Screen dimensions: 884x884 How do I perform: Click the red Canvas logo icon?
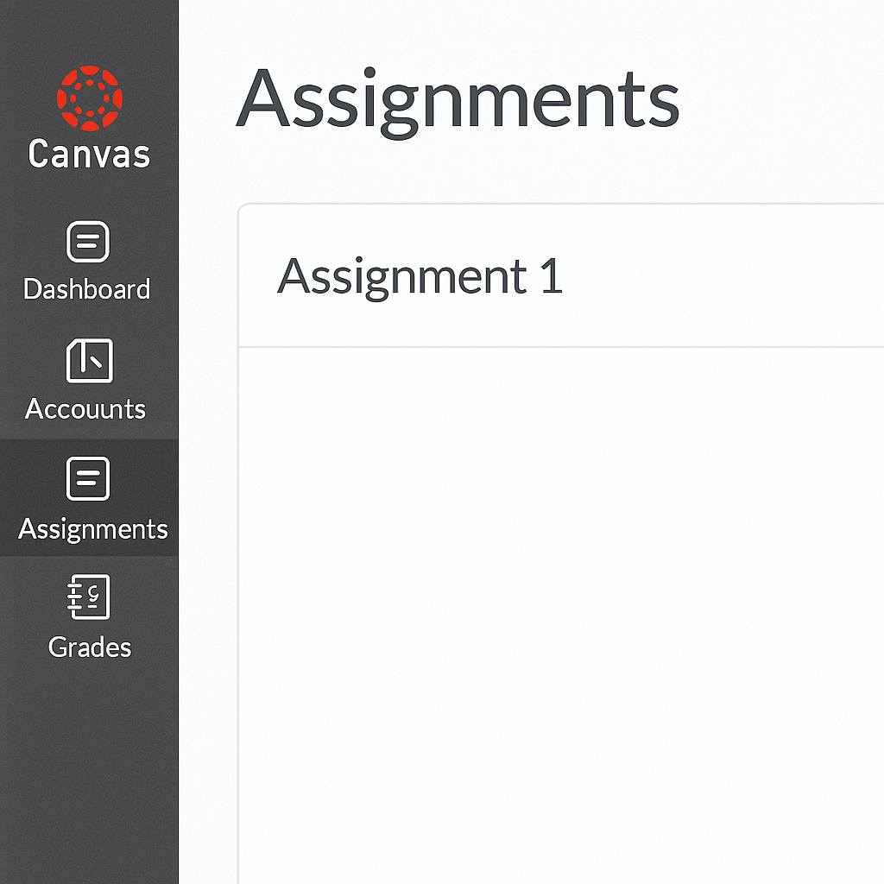(x=89, y=98)
